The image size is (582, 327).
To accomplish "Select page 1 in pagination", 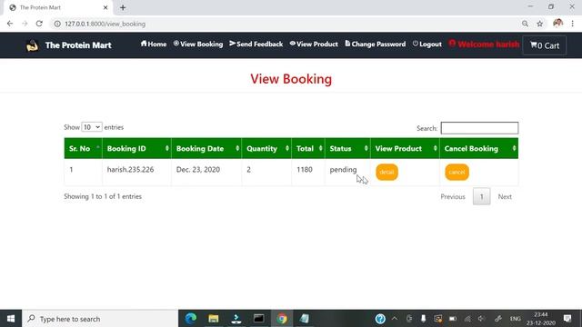I will 481,196.
